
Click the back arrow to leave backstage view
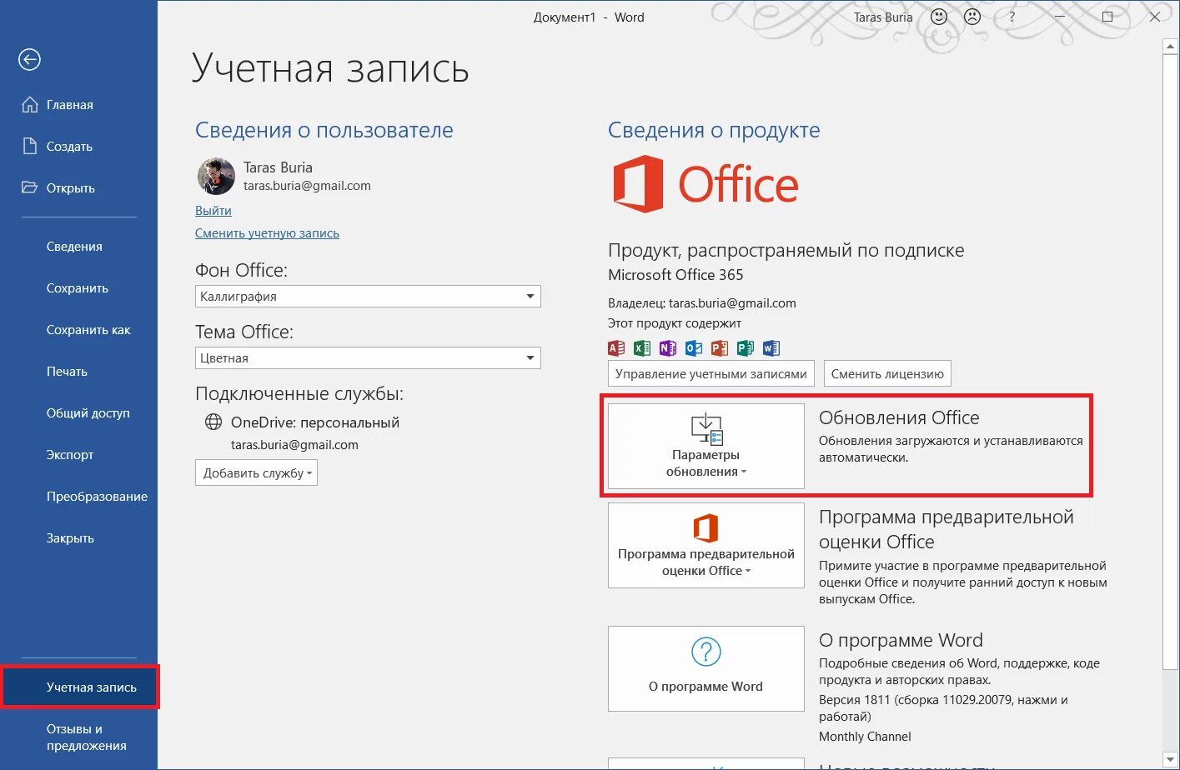coord(30,59)
